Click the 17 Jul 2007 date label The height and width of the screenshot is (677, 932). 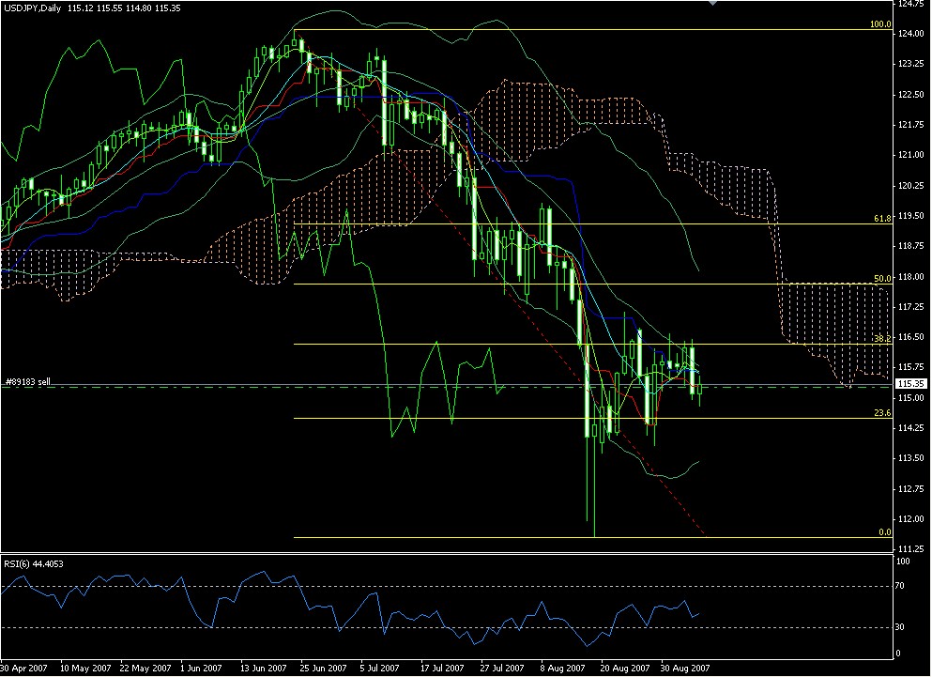pyautogui.click(x=442, y=668)
